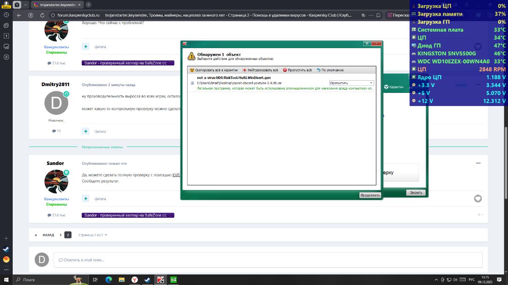The image size is (508, 285).
Task: Reload the page with the refresh icon
Action: (x=41, y=15)
